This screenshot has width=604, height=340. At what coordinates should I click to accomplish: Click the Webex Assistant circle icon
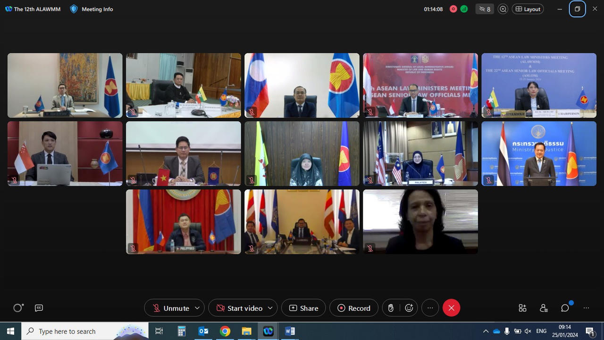(18, 308)
